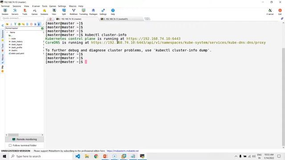The width and height of the screenshot is (285, 160).
Task: Click the Tools toolbar icon
Action: pyautogui.click(x=25, y=12)
